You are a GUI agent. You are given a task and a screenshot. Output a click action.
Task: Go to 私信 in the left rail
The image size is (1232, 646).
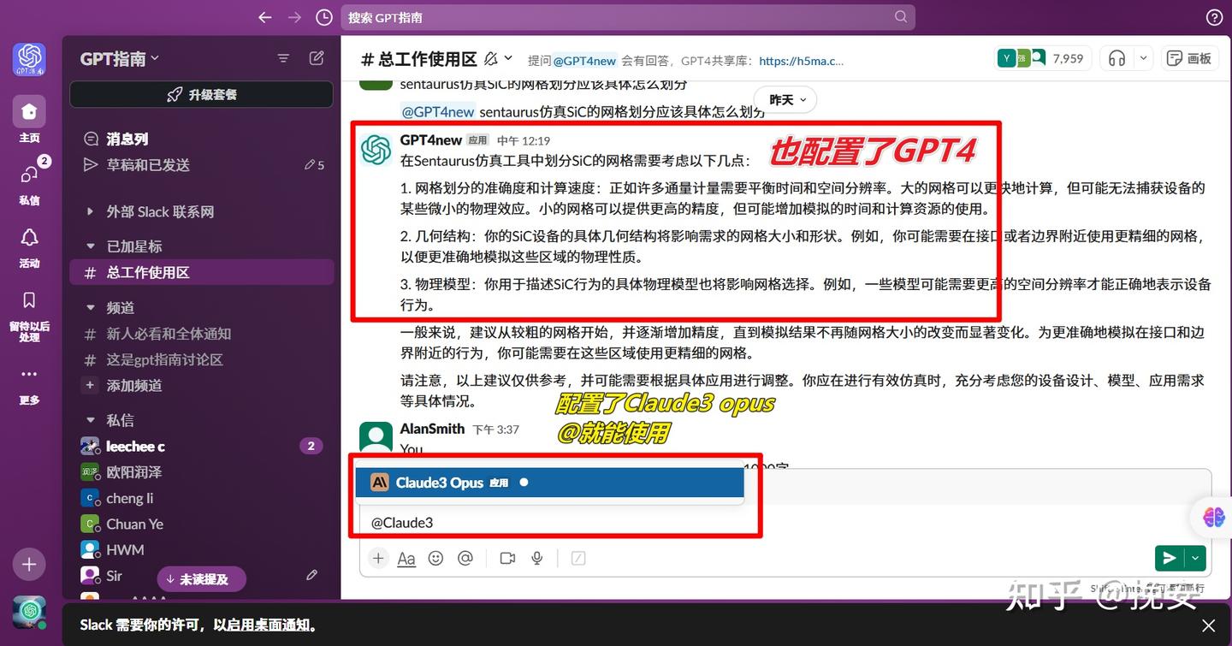click(29, 181)
